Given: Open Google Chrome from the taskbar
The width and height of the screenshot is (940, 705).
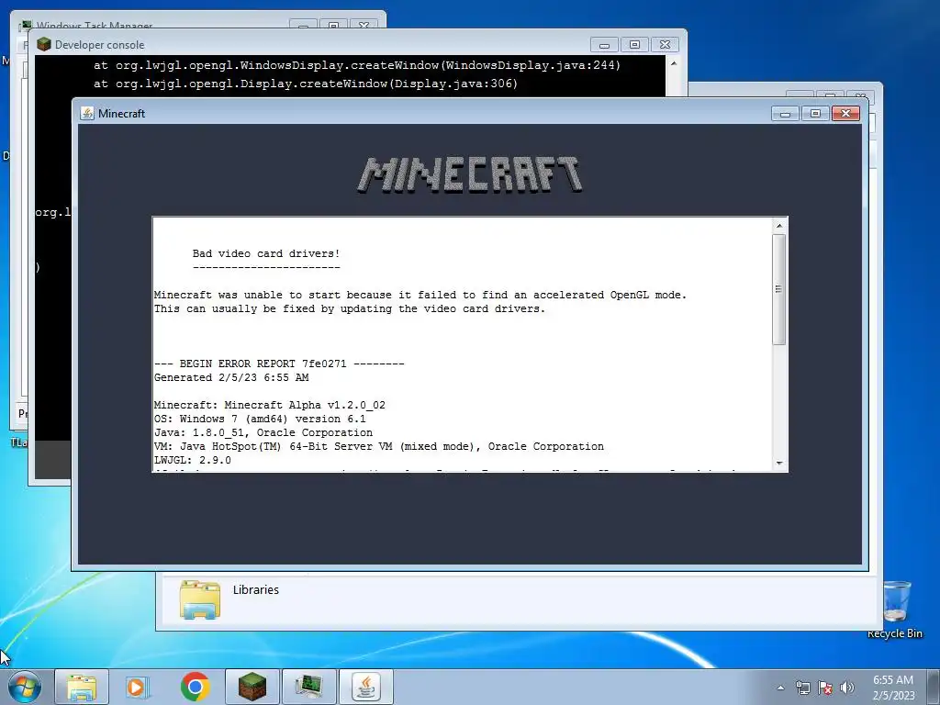Looking at the screenshot, I should [195, 687].
